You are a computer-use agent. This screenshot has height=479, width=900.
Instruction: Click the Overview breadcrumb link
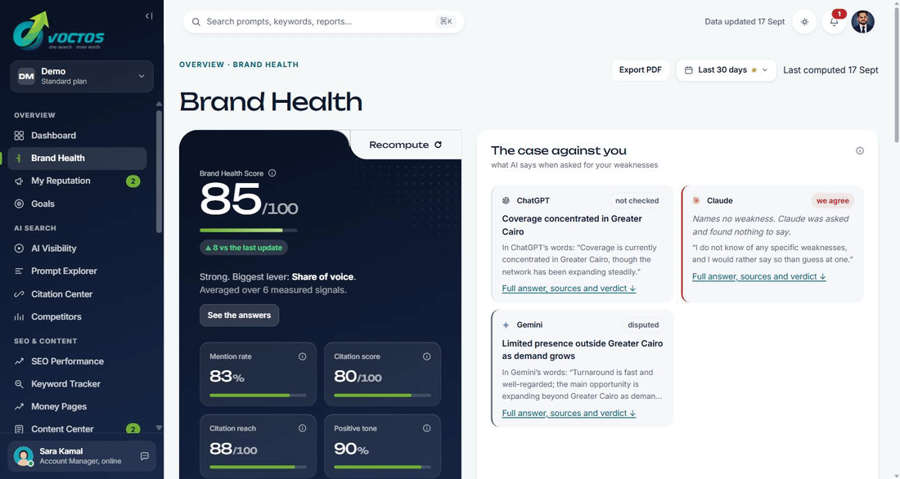[201, 65]
